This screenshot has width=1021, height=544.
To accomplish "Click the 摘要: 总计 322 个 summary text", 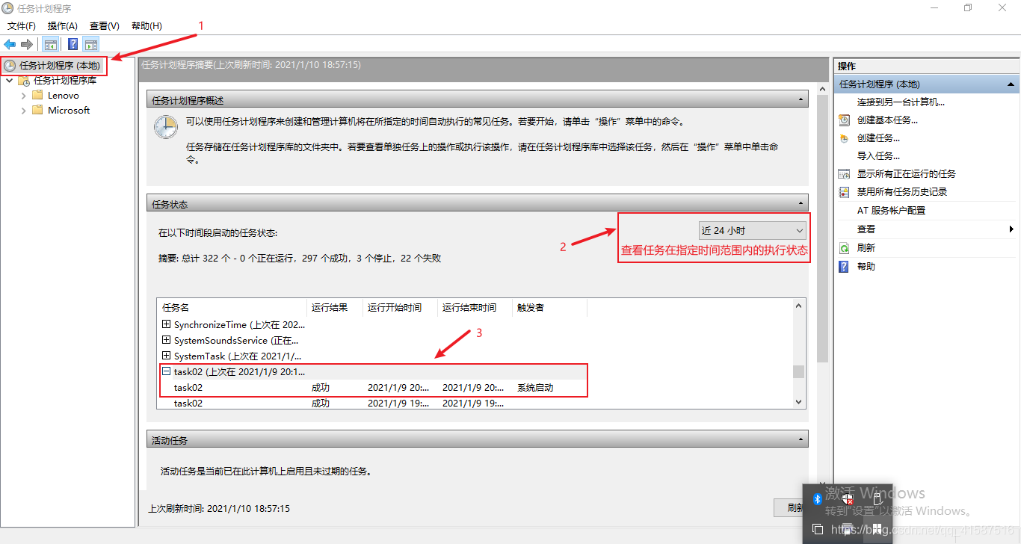I will [300, 258].
